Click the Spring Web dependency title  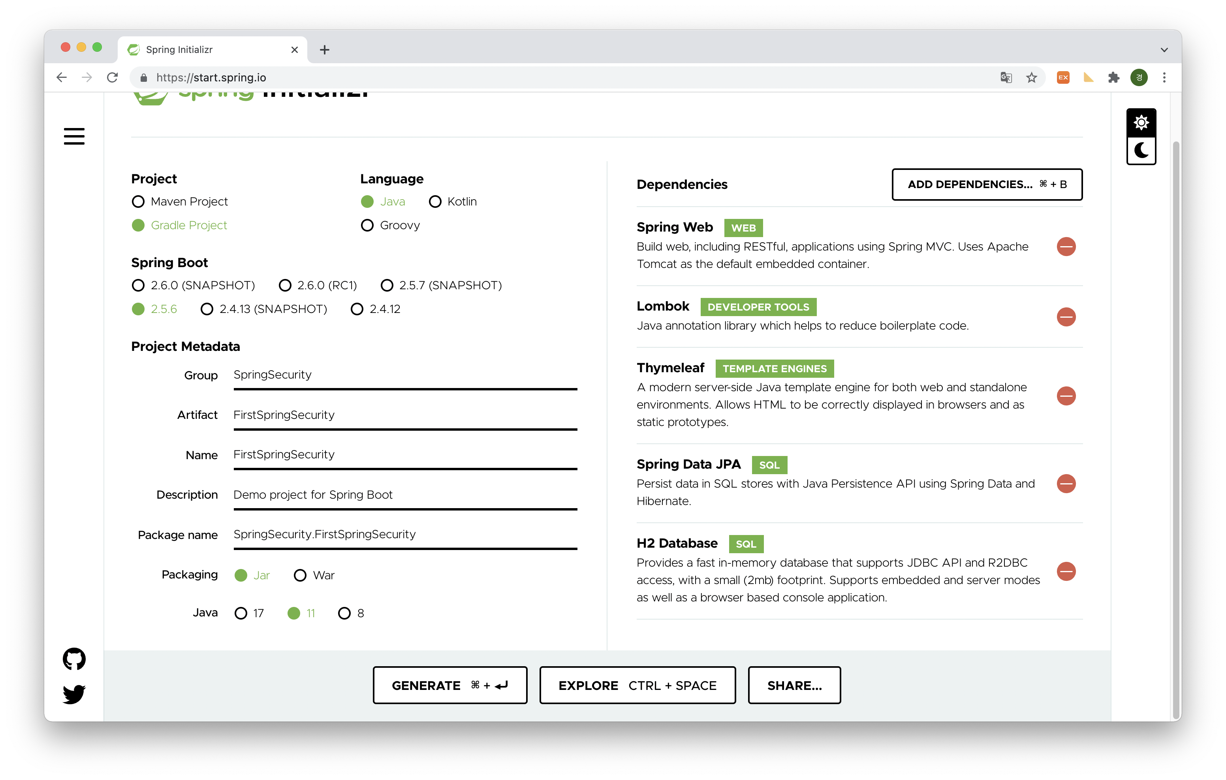675,227
